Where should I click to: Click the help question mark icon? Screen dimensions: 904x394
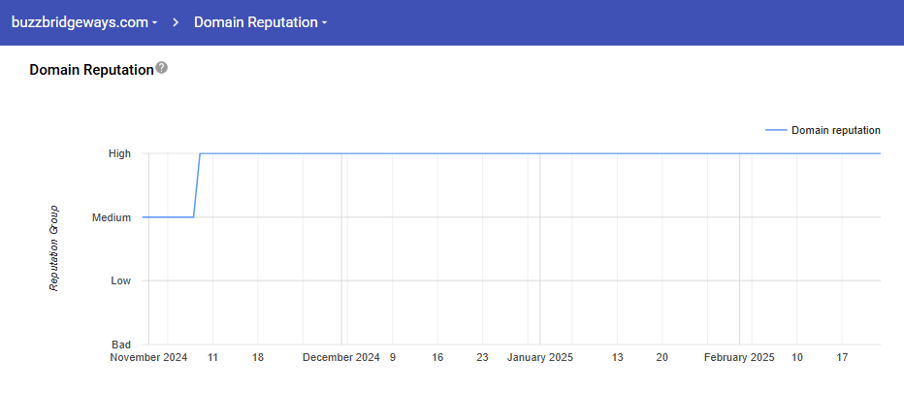click(x=162, y=68)
